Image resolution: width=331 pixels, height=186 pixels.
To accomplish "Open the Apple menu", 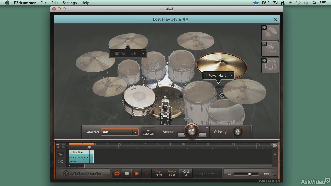I will click(x=7, y=3).
